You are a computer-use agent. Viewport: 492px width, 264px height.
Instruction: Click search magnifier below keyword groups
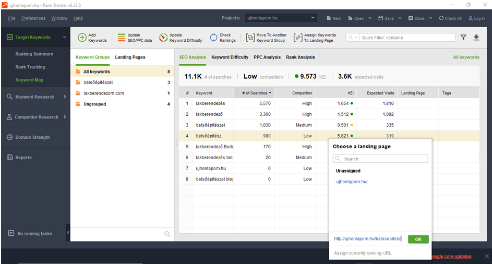tap(167, 234)
